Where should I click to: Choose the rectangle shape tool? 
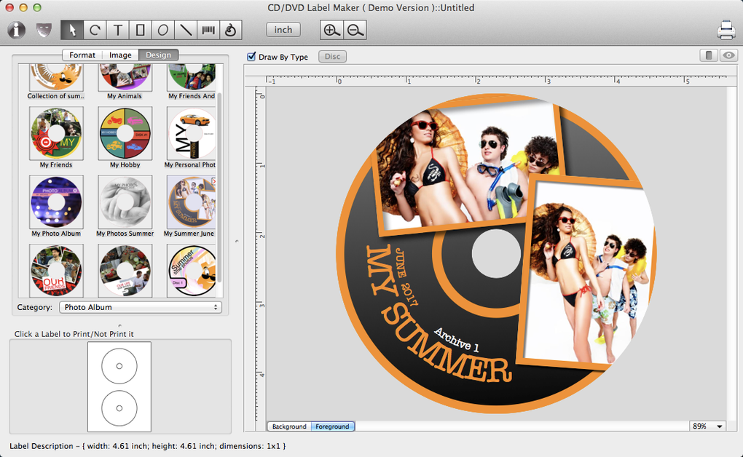coord(141,30)
